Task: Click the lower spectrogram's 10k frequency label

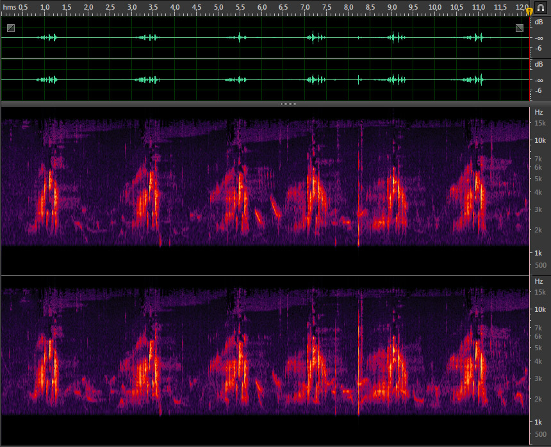Action: [540, 309]
